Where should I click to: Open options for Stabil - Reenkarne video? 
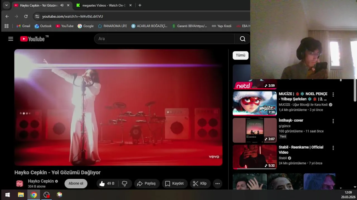333,148
